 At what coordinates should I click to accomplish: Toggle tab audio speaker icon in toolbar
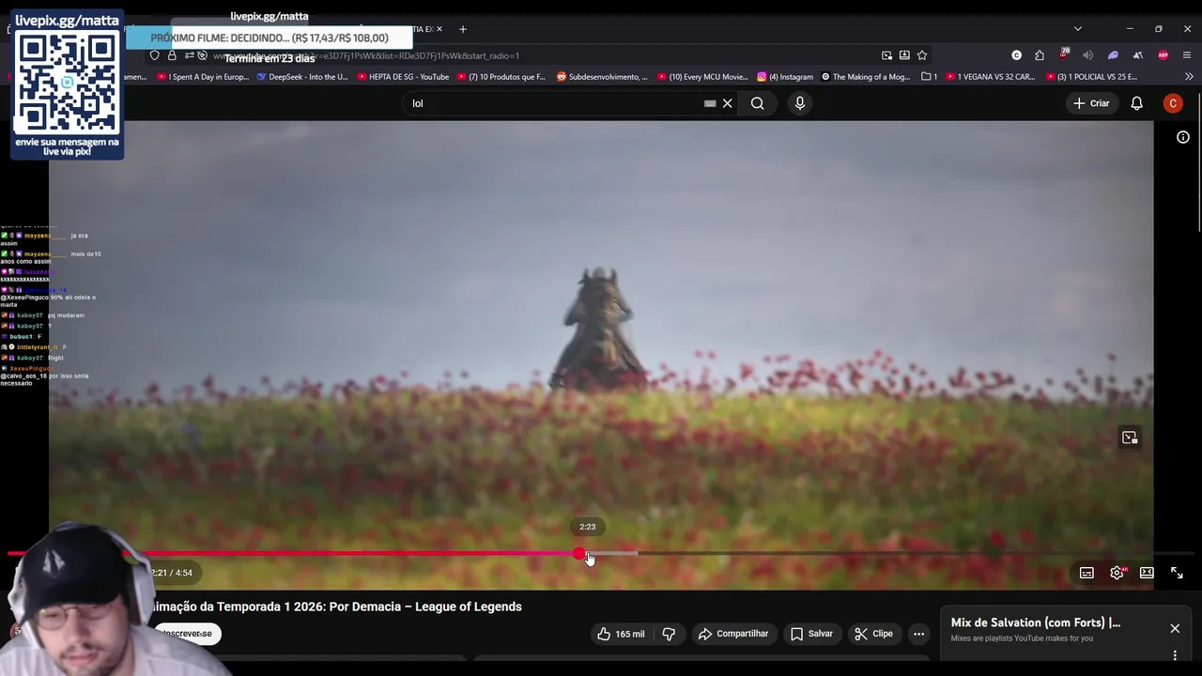coord(1088,55)
